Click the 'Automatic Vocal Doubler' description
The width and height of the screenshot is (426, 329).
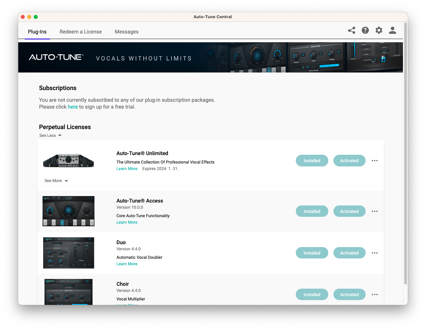coord(140,257)
